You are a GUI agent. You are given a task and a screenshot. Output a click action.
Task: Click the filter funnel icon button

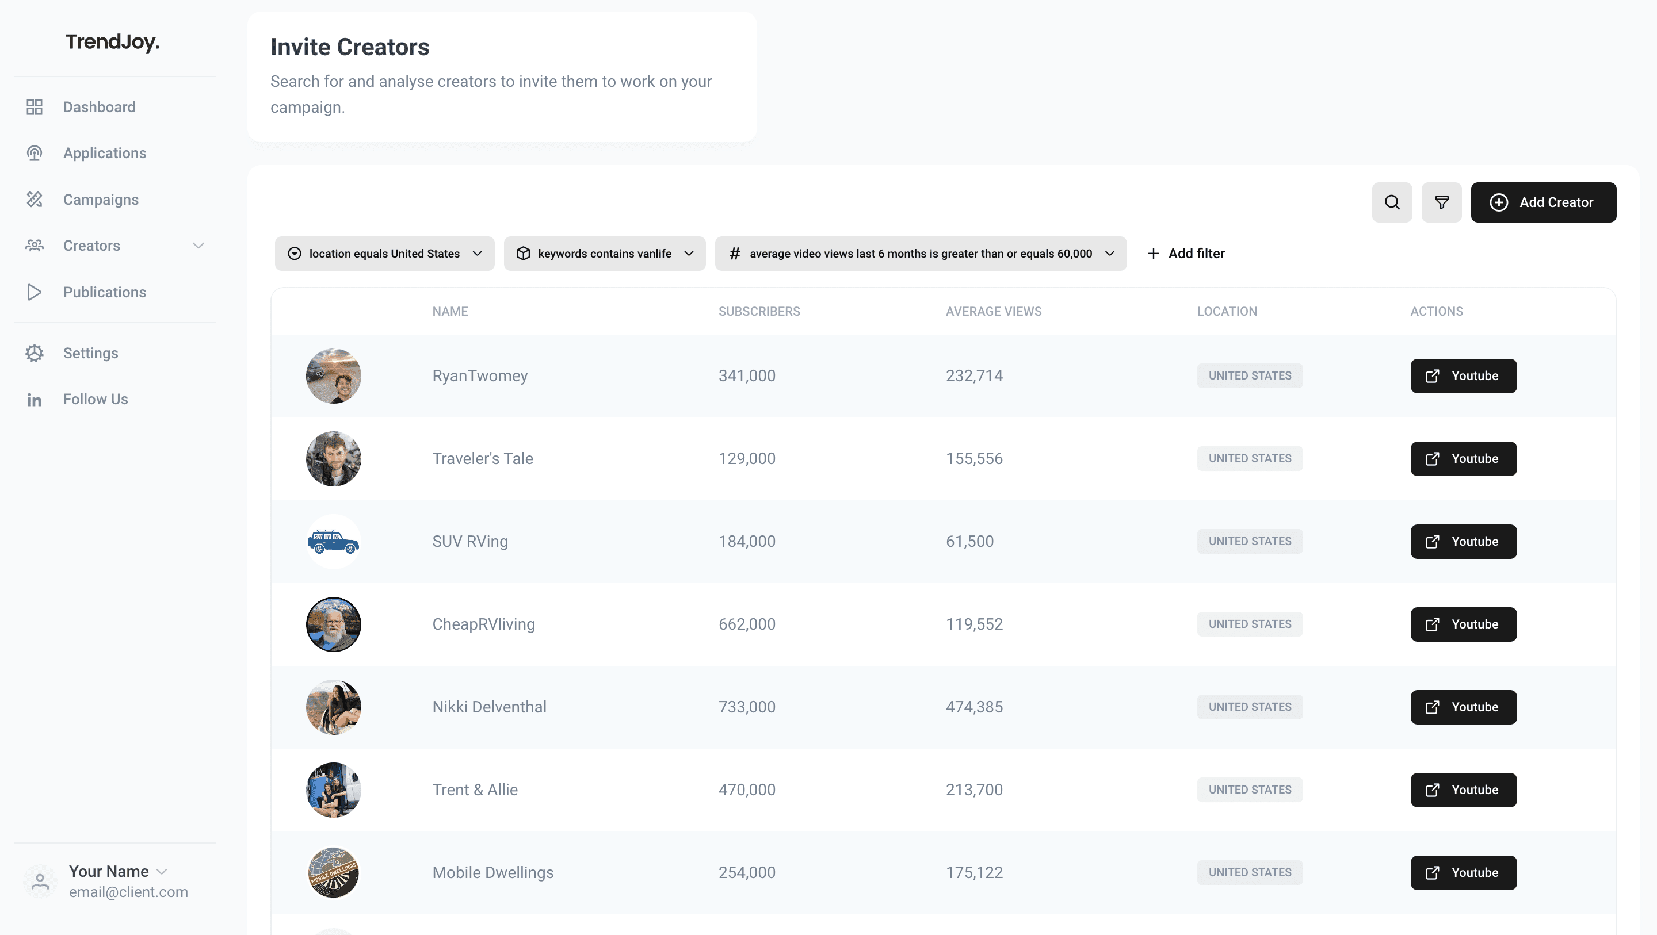coord(1441,202)
